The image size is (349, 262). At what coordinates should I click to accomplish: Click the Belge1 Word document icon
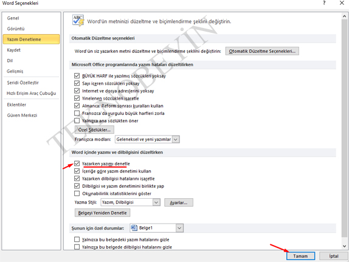click(134, 228)
